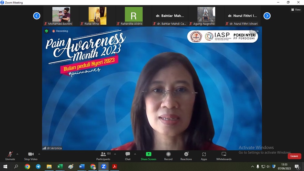Viewport: 304px width, 171px height.
Task: Start recording with the Record button
Action: [x=168, y=155]
